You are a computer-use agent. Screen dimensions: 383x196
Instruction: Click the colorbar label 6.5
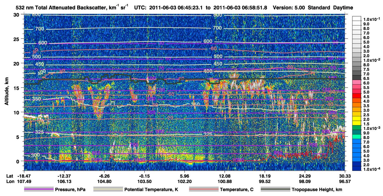pos(366,78)
